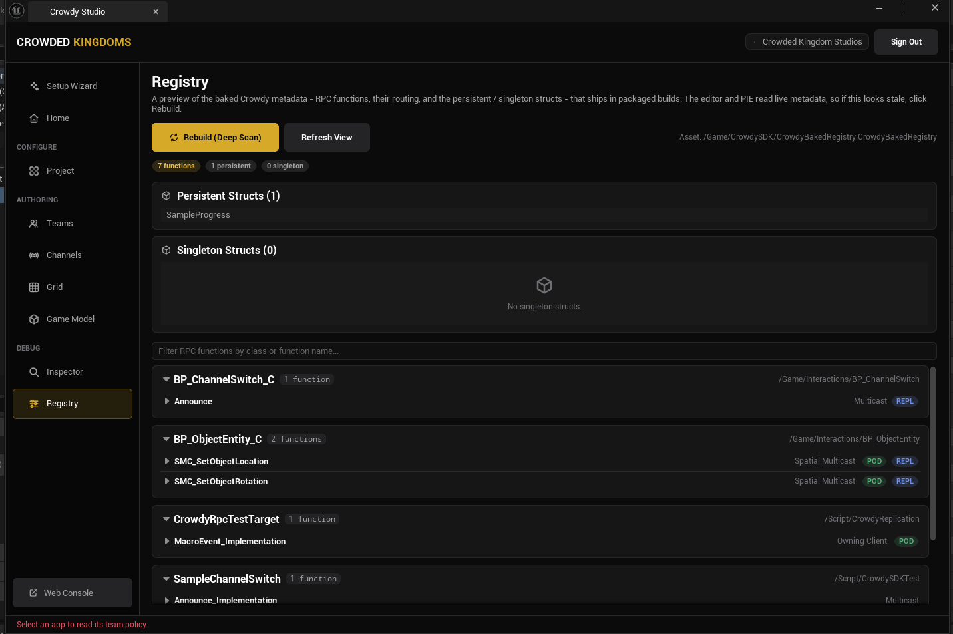Click the 0 singleton badge
The image size is (953, 634).
pos(285,166)
